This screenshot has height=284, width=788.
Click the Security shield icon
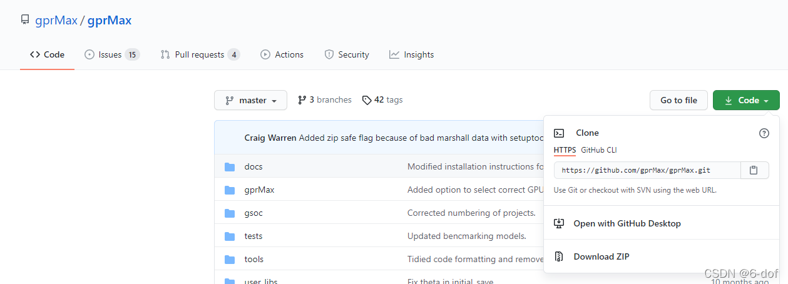tap(329, 54)
